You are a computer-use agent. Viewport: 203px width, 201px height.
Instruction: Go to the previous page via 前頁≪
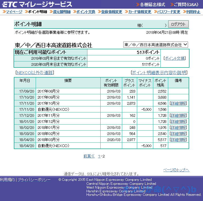tap(89, 156)
